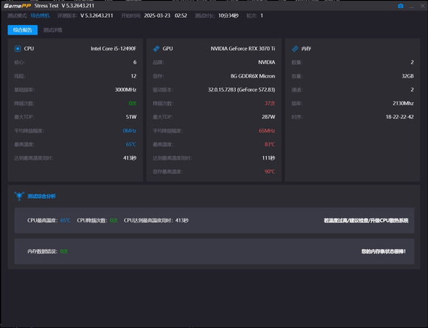
Task: Switch to the 综合报告 tab
Action: [23, 30]
